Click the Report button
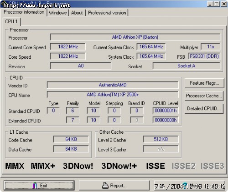 pos(114,186)
